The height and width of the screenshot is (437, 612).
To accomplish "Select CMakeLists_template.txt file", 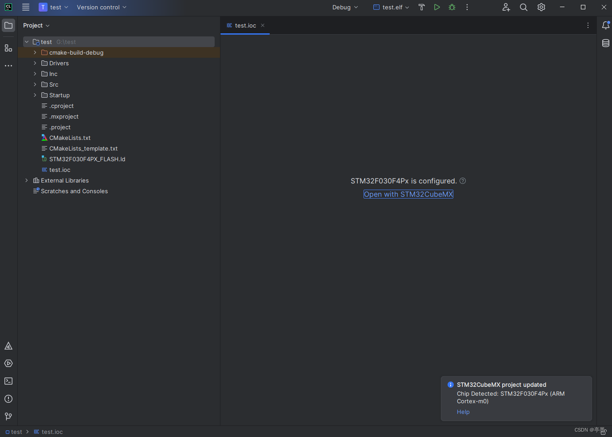I will pyautogui.click(x=84, y=148).
